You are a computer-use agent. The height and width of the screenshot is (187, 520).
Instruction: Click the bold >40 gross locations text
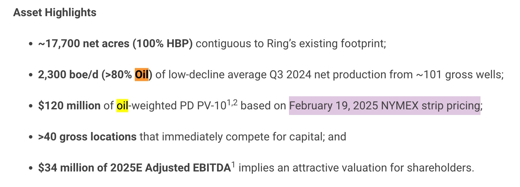pyautogui.click(x=87, y=137)
